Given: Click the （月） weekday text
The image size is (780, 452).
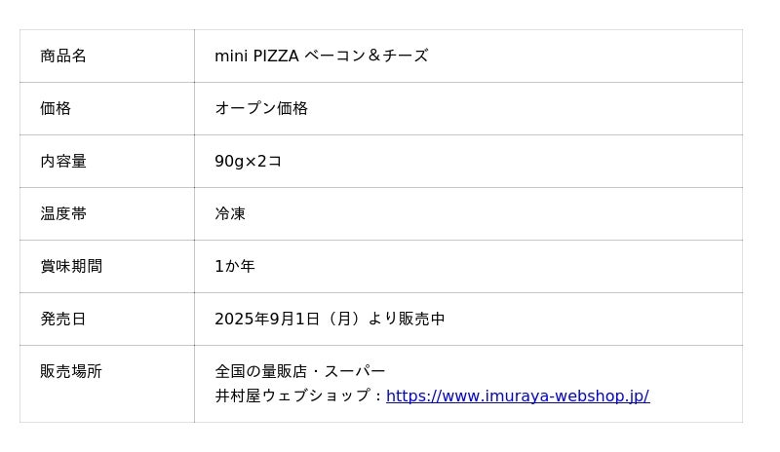Looking at the screenshot, I should (344, 319).
